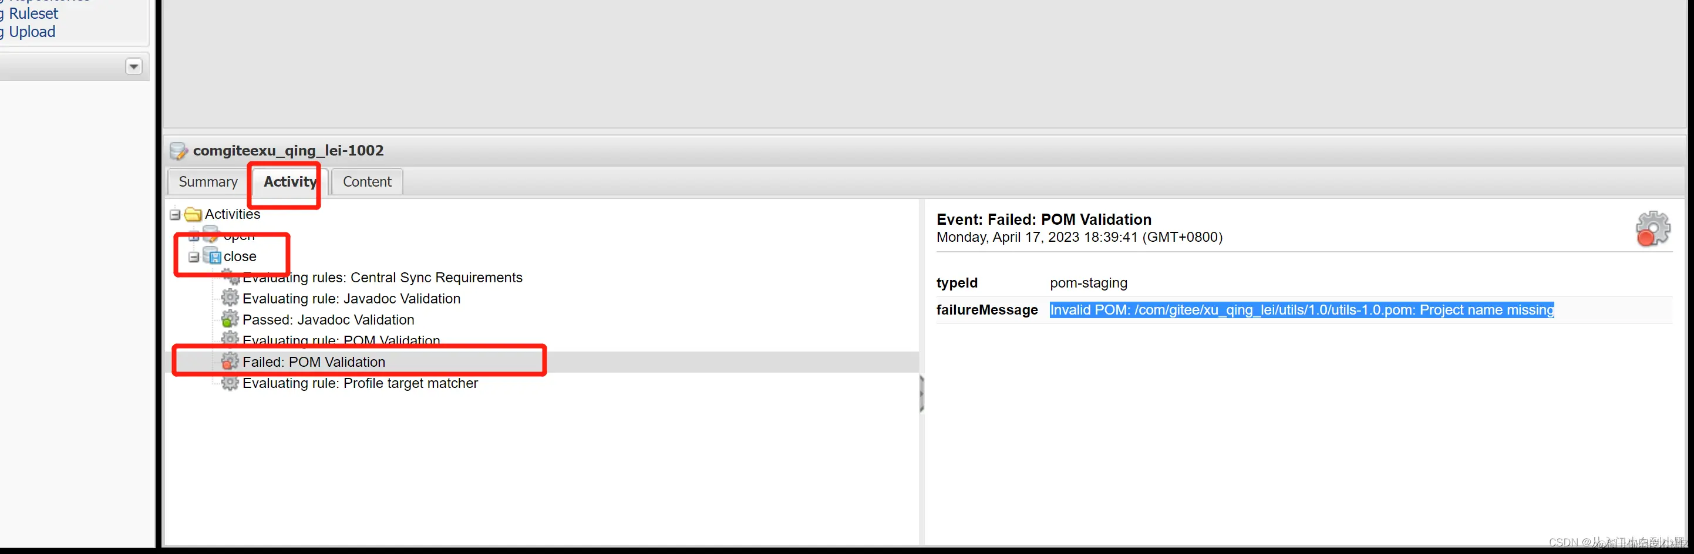1694x554 pixels.
Task: Switch to the Content tab
Action: (x=367, y=182)
